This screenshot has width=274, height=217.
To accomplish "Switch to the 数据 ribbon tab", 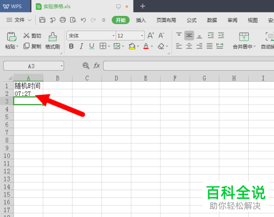I will click(x=212, y=20).
